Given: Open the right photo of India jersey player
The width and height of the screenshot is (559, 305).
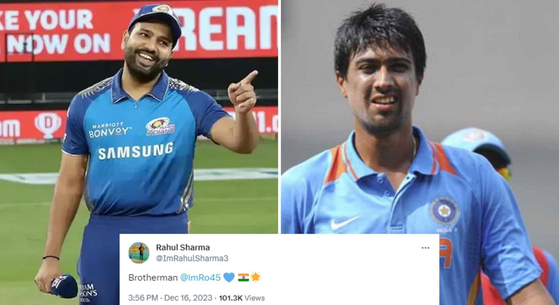Looking at the screenshot, I should (x=420, y=117).
